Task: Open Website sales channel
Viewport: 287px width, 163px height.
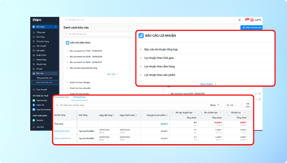Action: (40, 120)
